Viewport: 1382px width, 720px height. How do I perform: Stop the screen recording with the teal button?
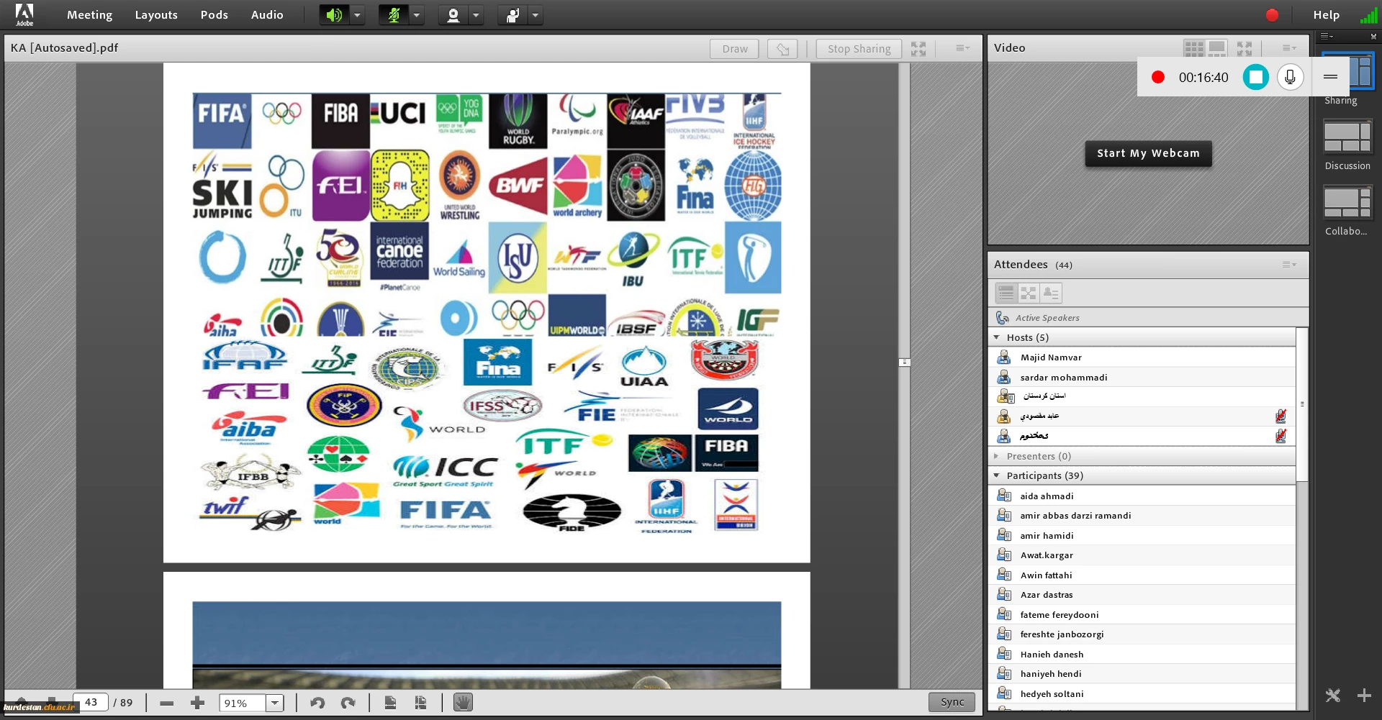[1255, 77]
